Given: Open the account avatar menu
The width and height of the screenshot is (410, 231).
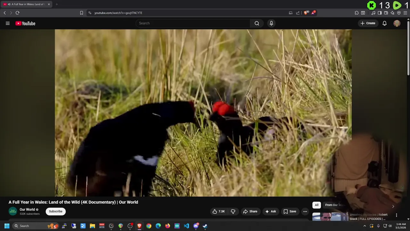Looking at the screenshot, I should (x=397, y=23).
